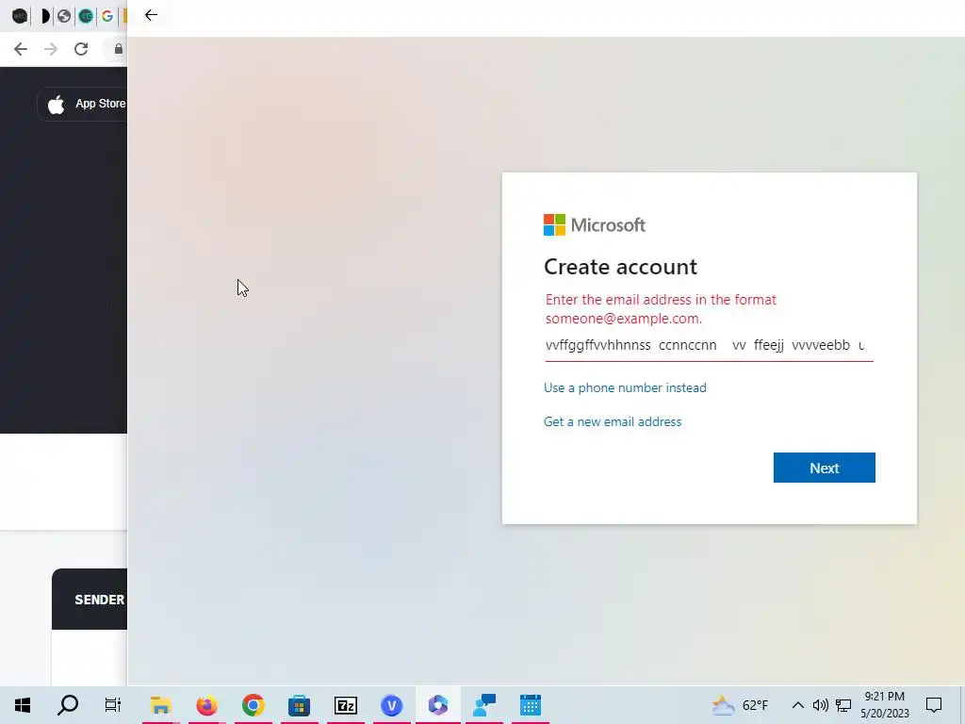Viewport: 965px width, 724px height.
Task: Switch to the Google tab in the browser
Action: [107, 16]
